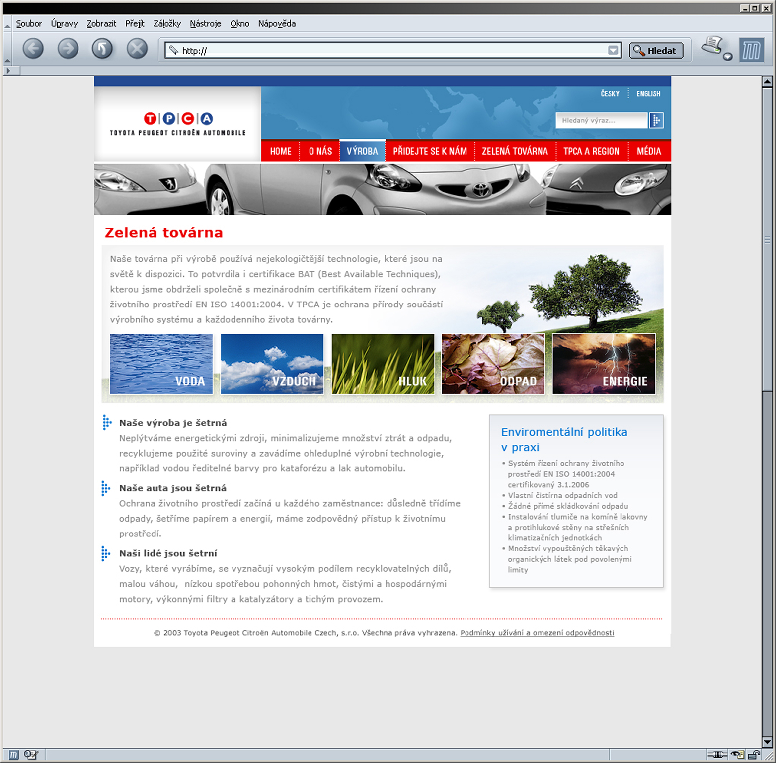
Task: Open the Zobrazit menu
Action: [x=101, y=23]
